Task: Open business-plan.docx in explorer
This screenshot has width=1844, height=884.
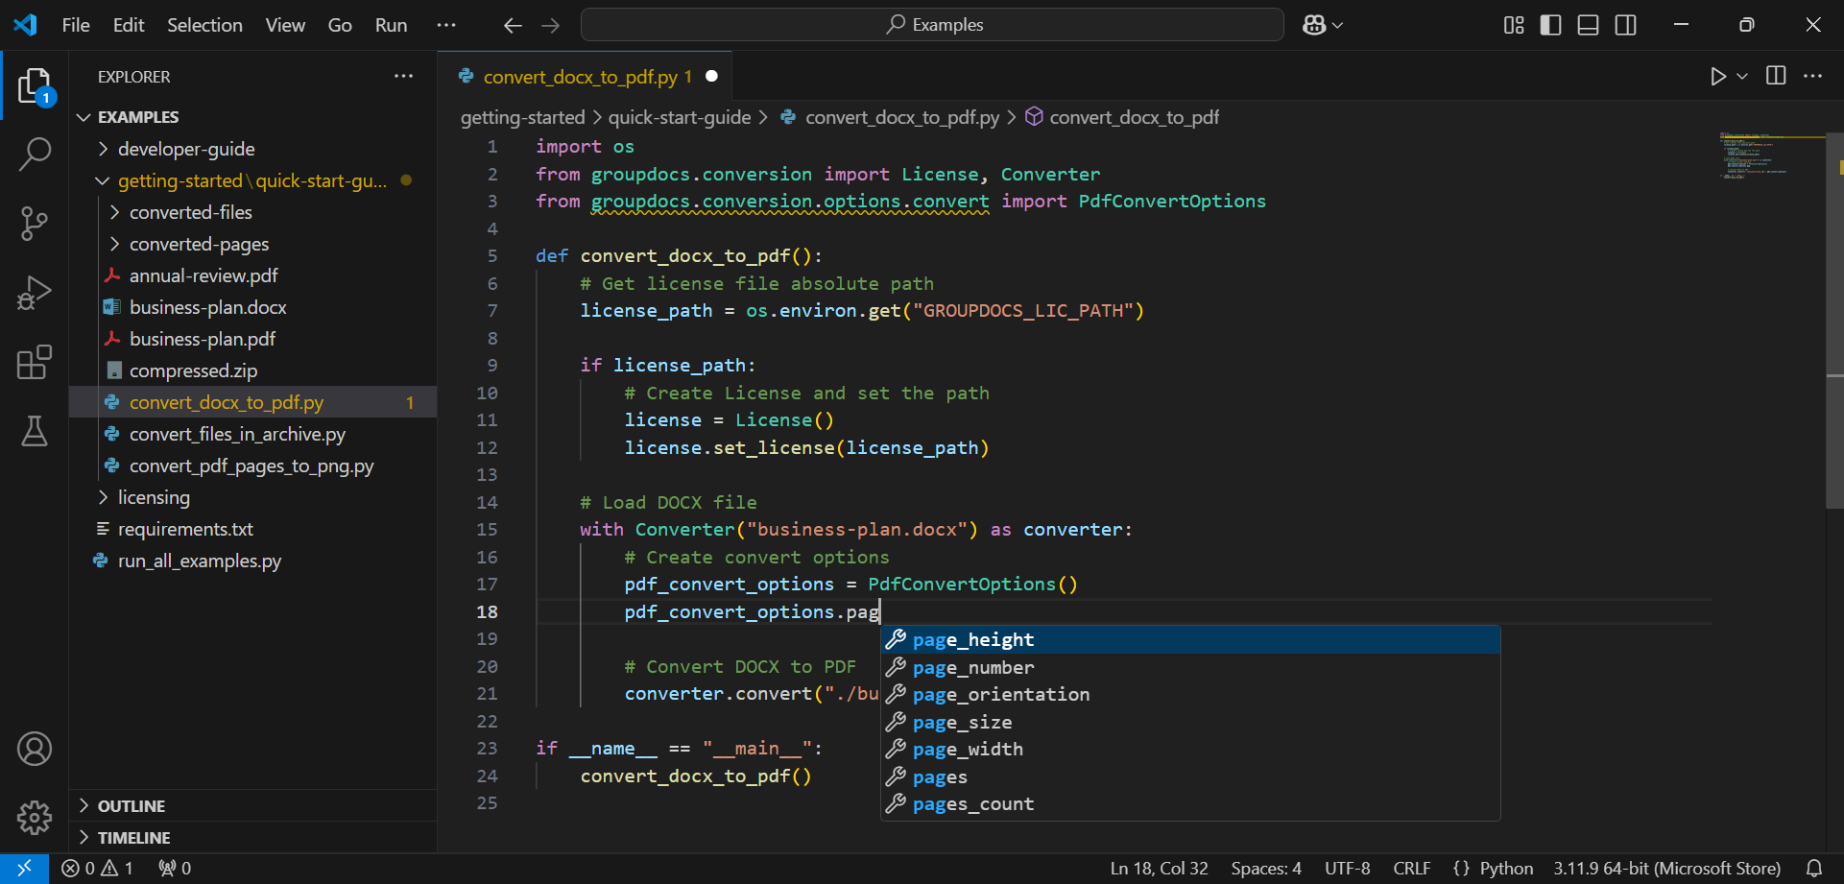Action: tap(253, 307)
